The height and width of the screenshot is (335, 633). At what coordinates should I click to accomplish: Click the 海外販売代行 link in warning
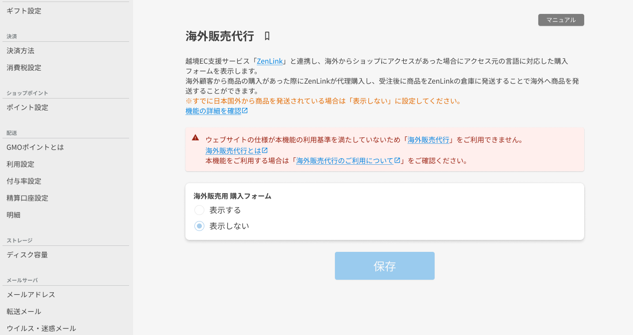pyautogui.click(x=428, y=140)
